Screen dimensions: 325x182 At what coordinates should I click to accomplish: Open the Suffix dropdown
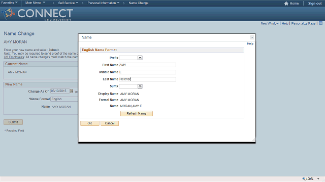pyautogui.click(x=140, y=86)
